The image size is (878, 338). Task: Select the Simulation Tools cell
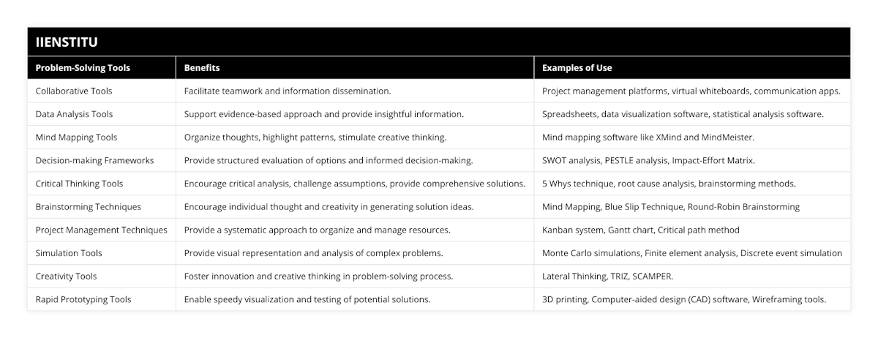[x=69, y=253]
